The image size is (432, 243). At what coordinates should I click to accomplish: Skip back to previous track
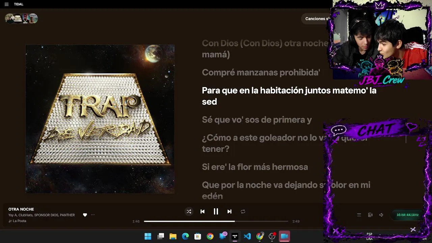[202, 212]
